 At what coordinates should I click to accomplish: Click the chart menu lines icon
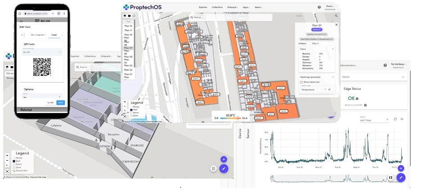click(x=402, y=119)
